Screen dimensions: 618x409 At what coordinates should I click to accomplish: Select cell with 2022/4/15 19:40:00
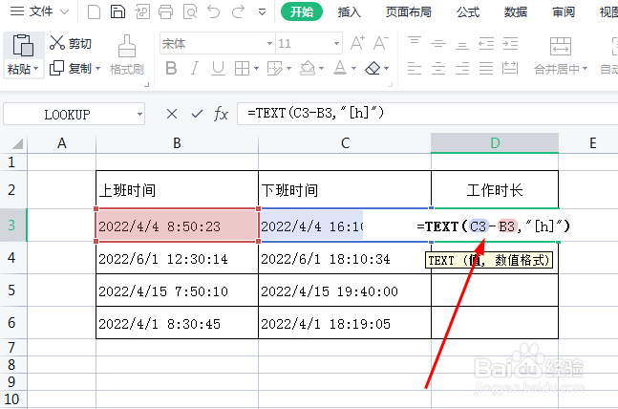point(345,291)
